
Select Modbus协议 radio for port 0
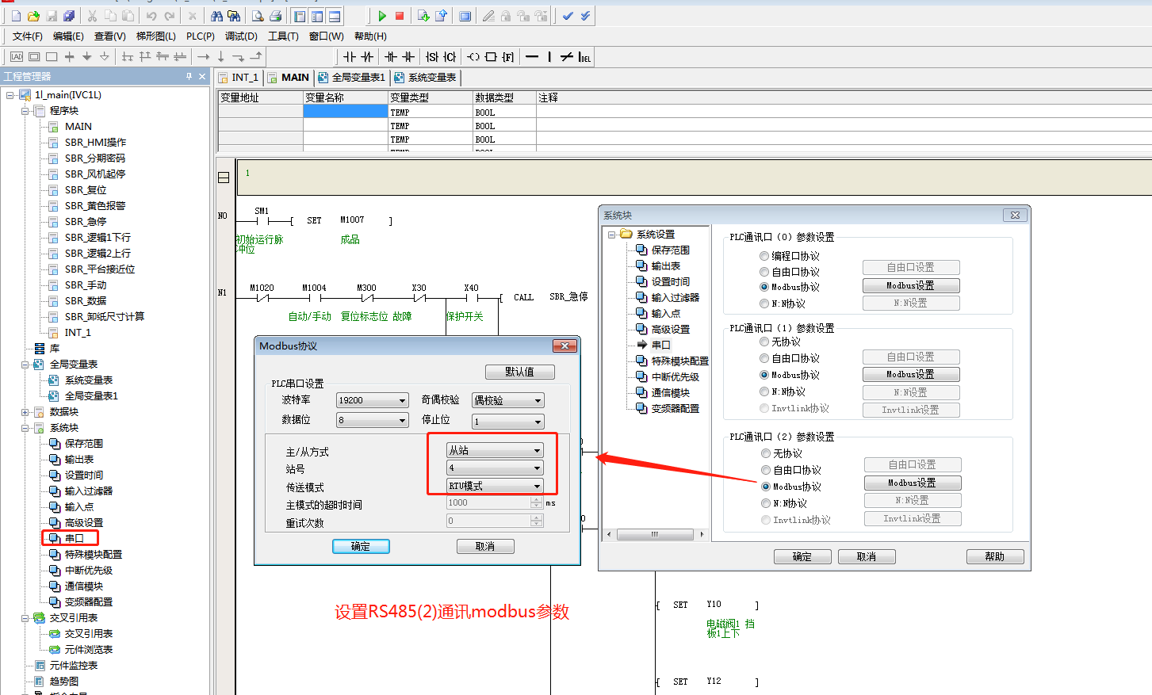[x=764, y=287]
